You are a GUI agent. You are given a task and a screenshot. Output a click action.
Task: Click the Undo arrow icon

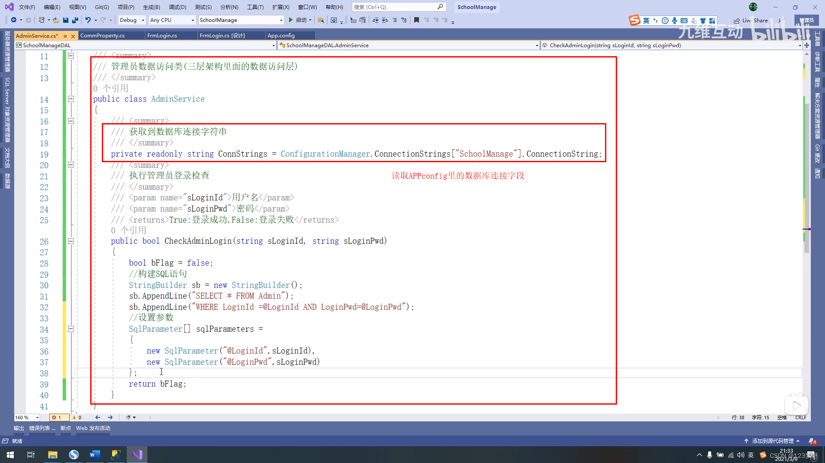[x=88, y=20]
